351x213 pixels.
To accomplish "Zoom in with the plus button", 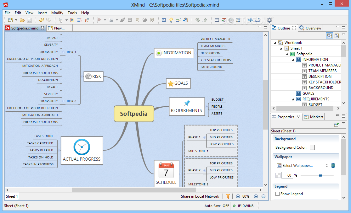I will (256, 196).
